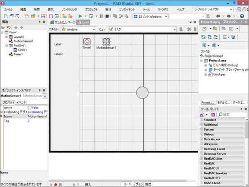Viewport: 249px width, 187px height.
Task: Click the Run Without Debugging icon
Action: 91,16
